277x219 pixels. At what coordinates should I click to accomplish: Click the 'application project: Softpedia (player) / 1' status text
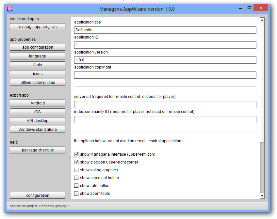pos(40,206)
